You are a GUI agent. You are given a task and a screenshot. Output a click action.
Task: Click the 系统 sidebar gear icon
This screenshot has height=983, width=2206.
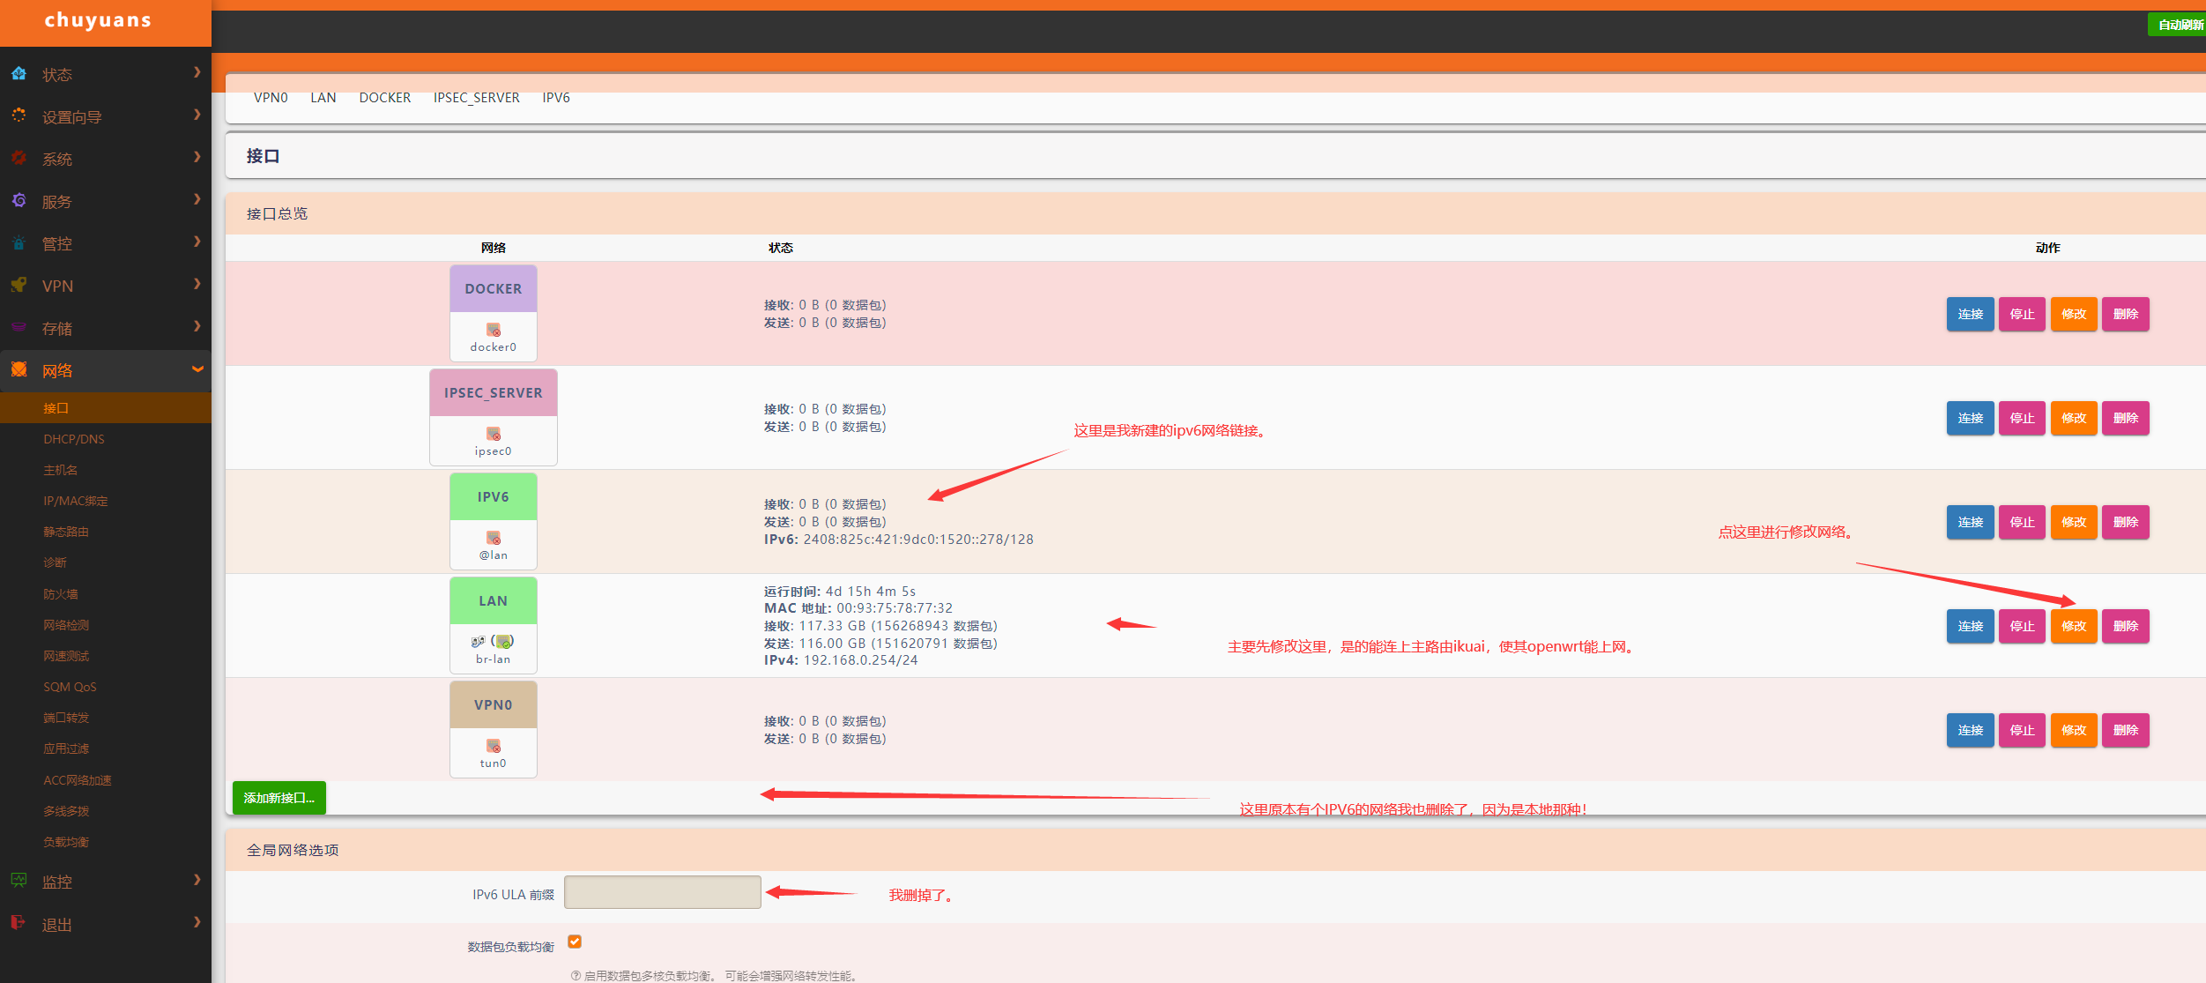[19, 158]
